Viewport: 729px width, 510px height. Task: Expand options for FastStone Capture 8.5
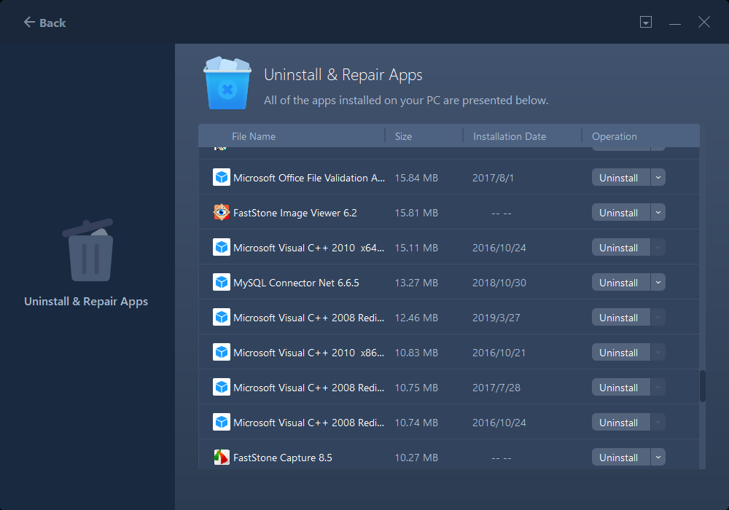click(658, 458)
